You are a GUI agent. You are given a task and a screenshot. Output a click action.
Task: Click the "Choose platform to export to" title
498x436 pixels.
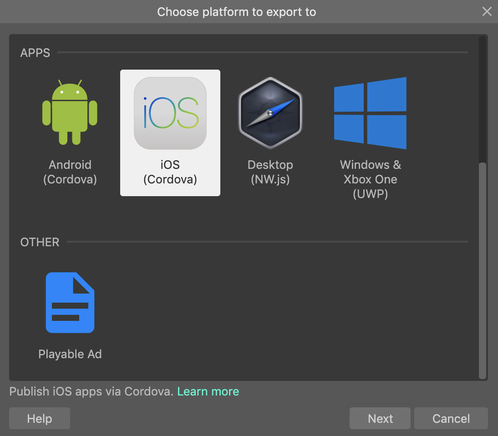(x=237, y=12)
